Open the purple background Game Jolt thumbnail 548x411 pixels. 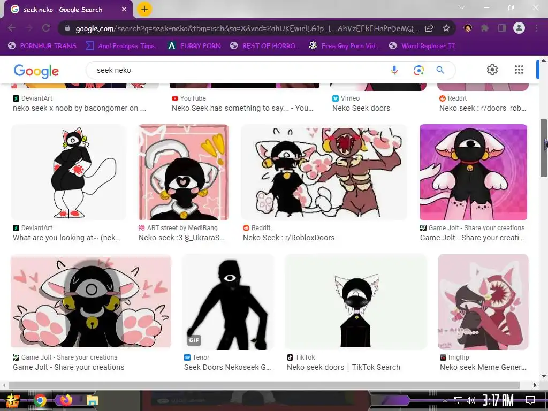pyautogui.click(x=474, y=172)
